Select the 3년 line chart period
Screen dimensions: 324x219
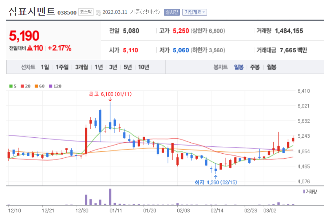[x=113, y=67]
